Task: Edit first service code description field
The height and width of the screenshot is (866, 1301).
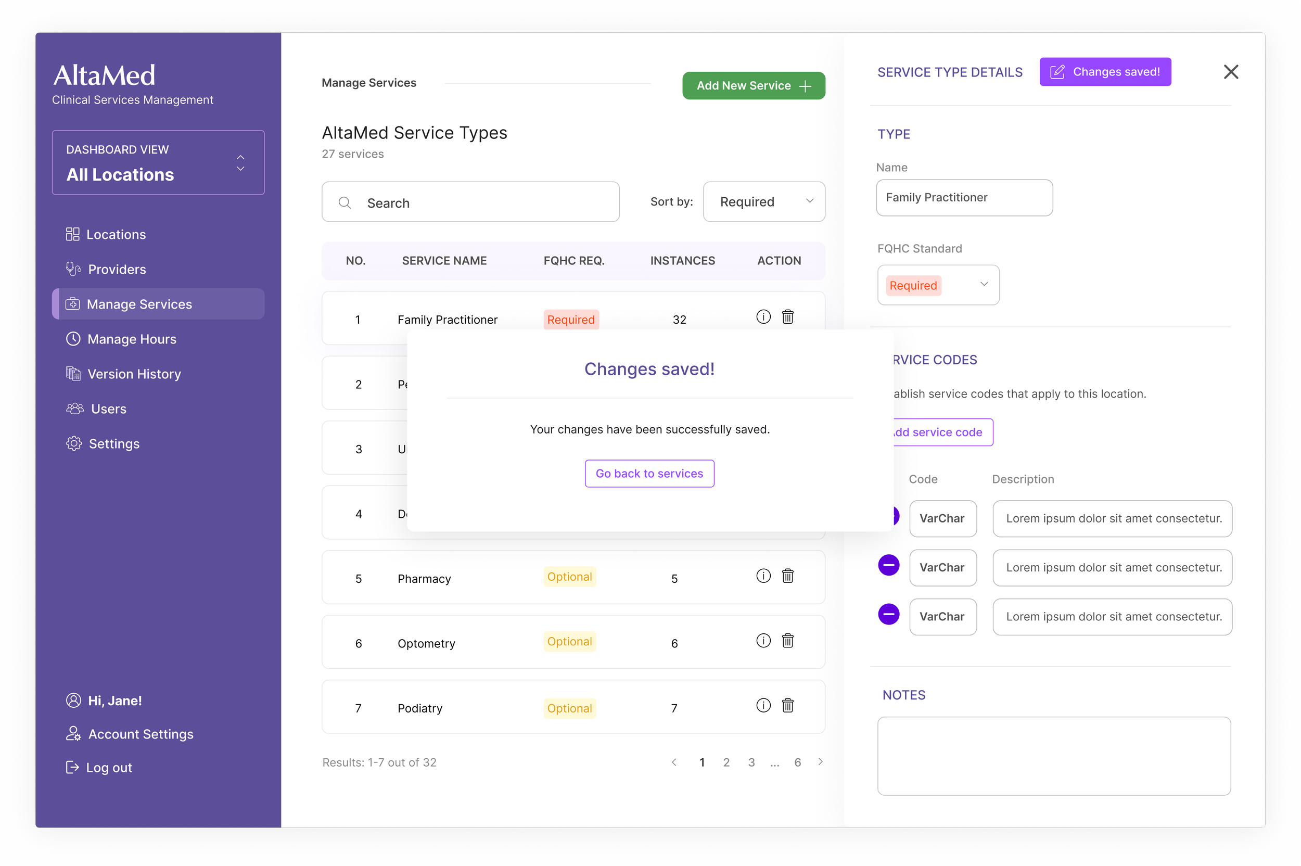Action: [x=1112, y=518]
